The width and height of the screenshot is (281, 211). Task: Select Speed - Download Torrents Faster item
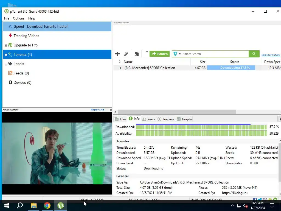[x=57, y=26]
